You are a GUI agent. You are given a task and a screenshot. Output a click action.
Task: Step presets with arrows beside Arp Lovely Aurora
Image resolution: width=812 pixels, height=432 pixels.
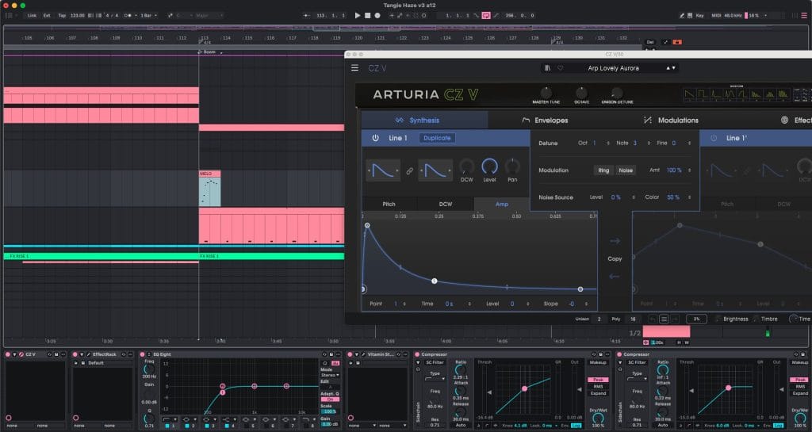click(671, 68)
